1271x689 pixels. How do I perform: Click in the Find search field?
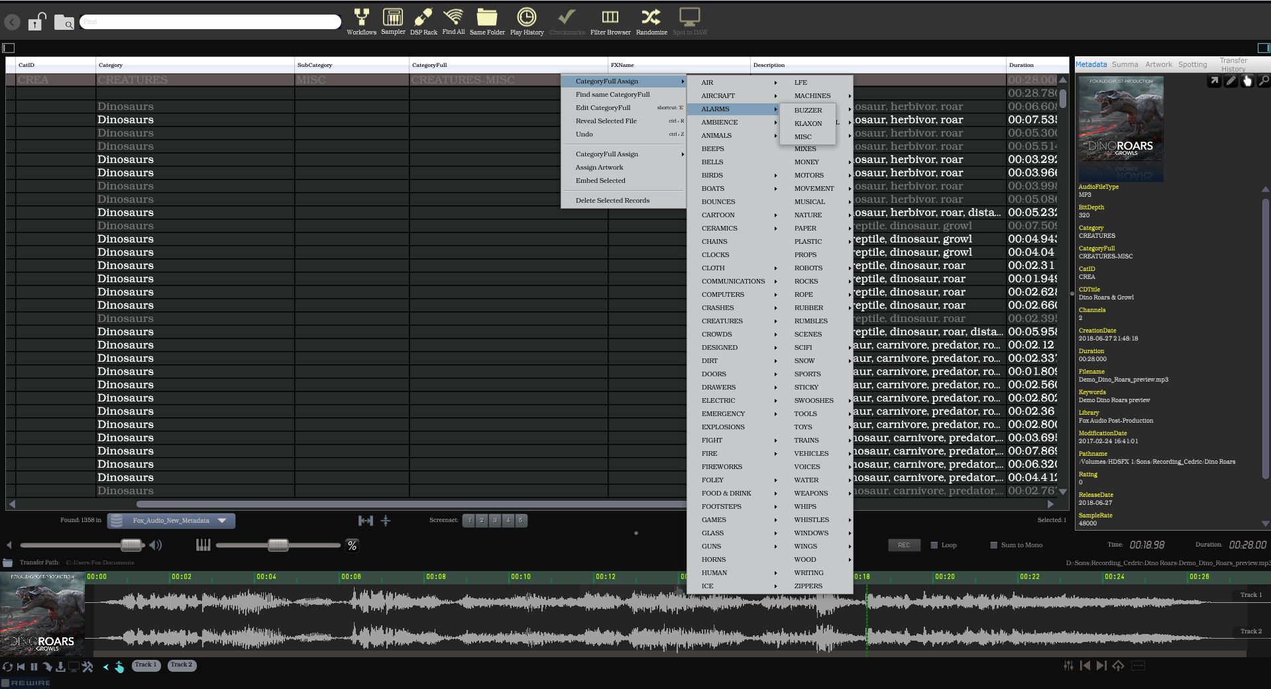(210, 22)
